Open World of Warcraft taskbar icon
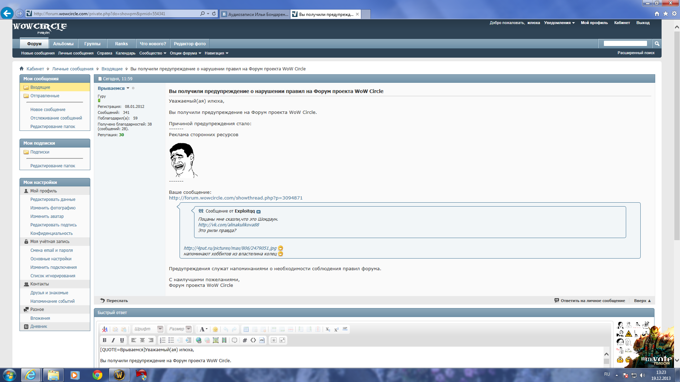 pyautogui.click(x=119, y=375)
